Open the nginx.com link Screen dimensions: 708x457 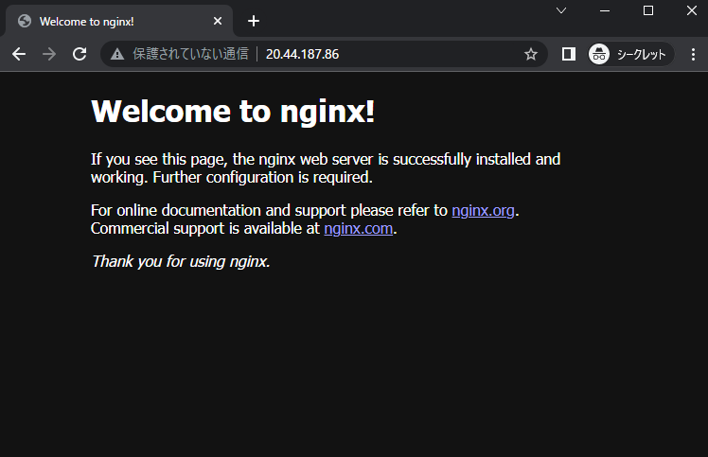point(359,229)
